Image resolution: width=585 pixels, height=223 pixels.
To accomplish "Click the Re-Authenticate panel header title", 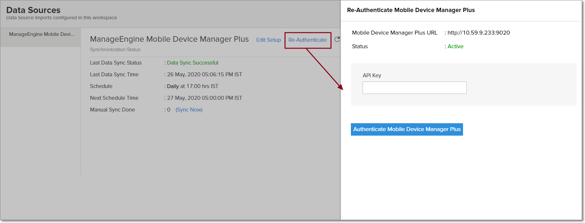I will [x=411, y=10].
